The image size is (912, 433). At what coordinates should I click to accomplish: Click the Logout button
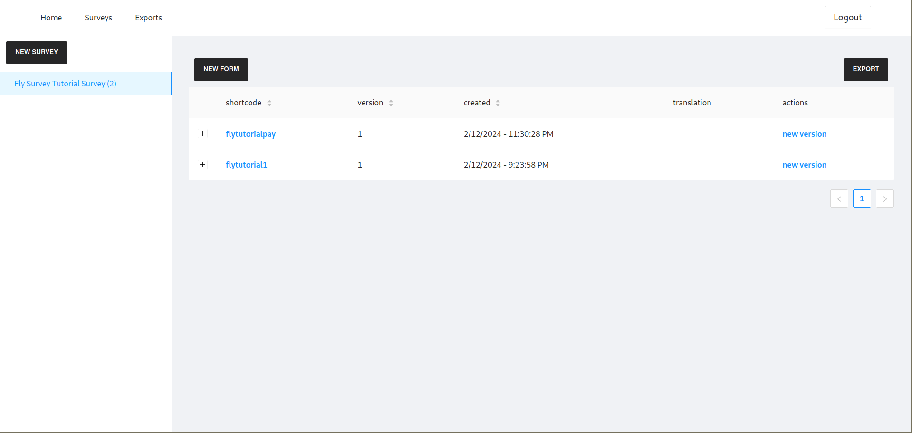point(847,17)
